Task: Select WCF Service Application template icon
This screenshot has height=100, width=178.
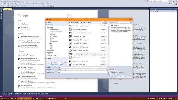Action: [70, 65]
